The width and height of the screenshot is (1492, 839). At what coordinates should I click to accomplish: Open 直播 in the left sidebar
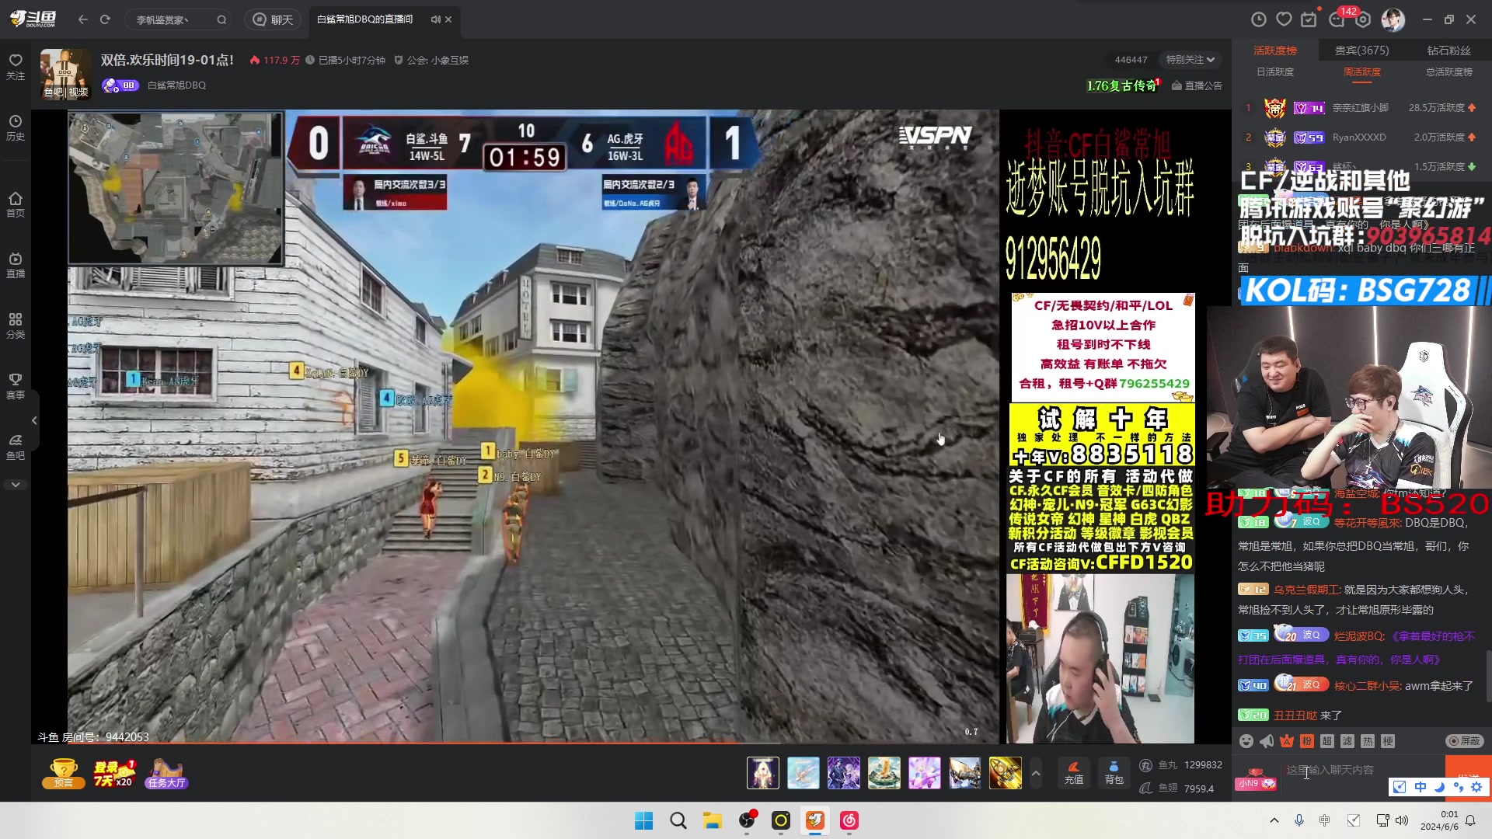[x=16, y=265]
